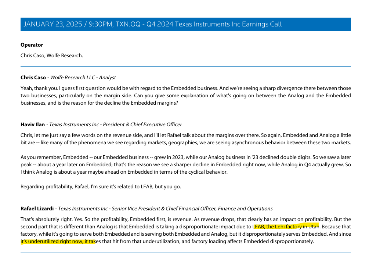Image resolution: width=369 pixels, height=257 pixels.
Task: Click "Q4 2024 Texas Instruments Inc Earnings Call"
Action: click(214, 24)
